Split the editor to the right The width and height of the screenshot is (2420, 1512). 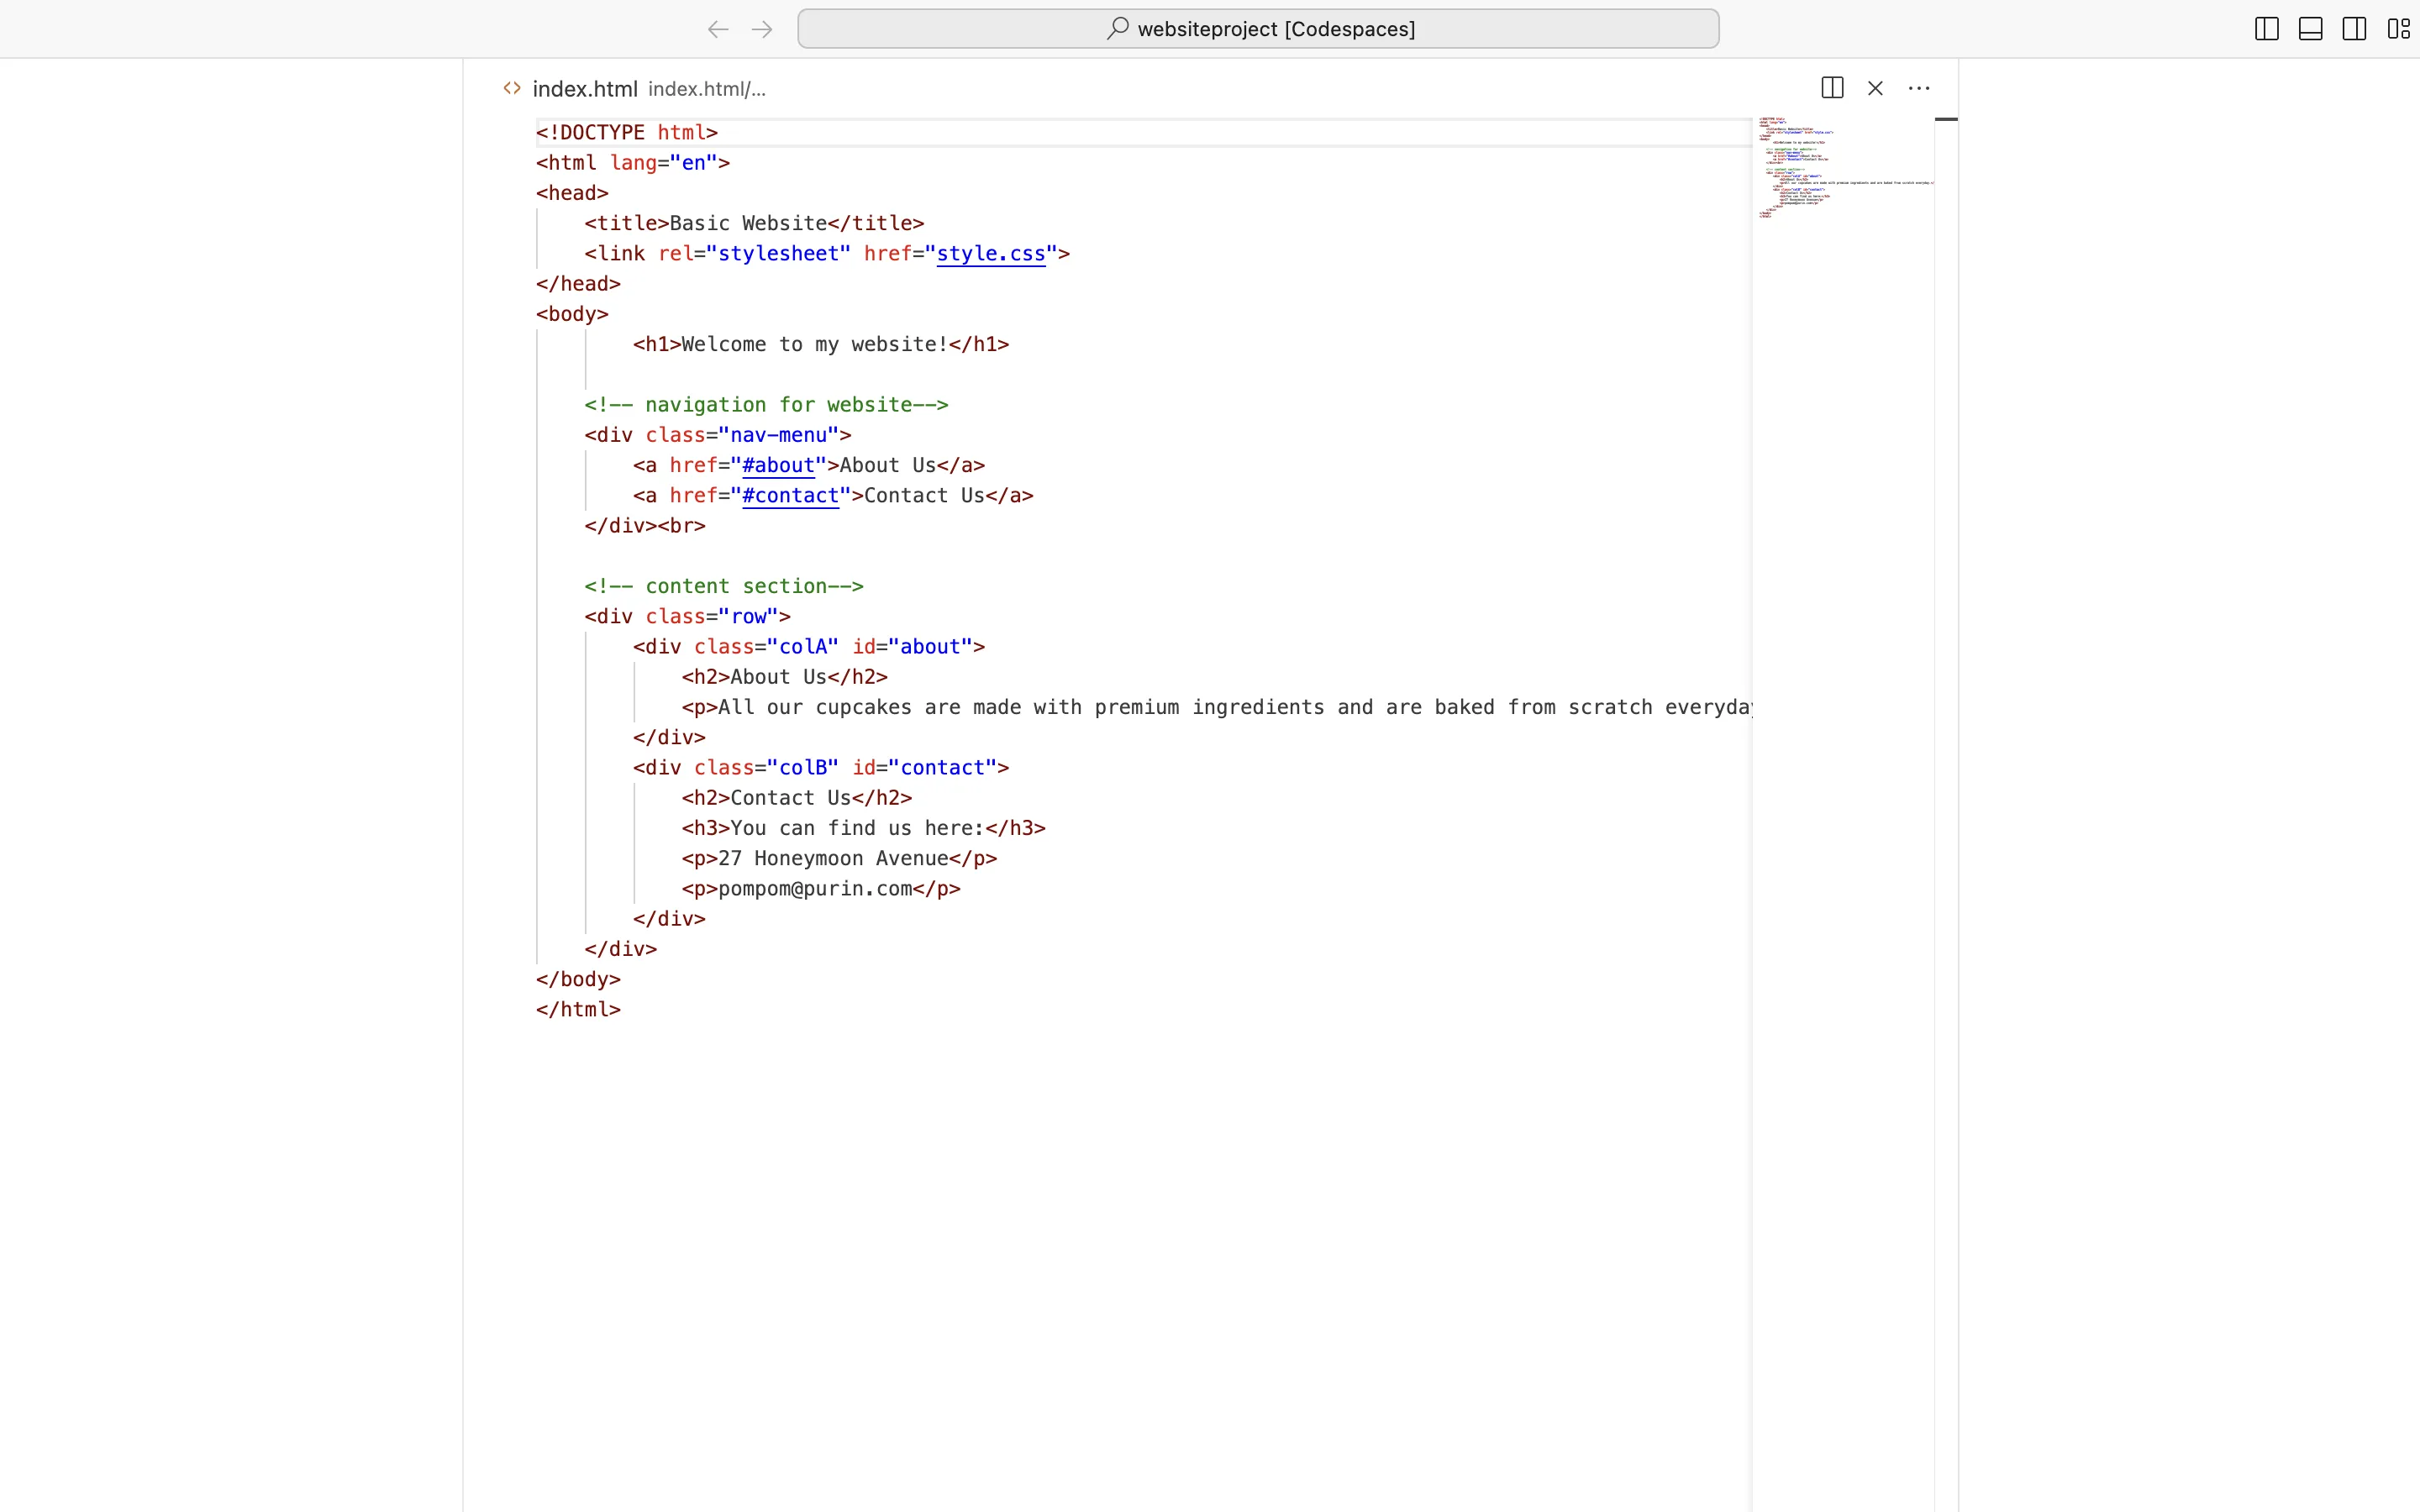click(1832, 88)
